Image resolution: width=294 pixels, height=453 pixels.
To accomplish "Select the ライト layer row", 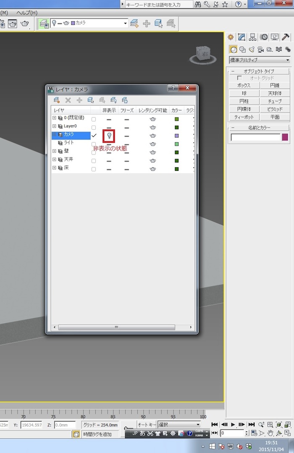I will tap(69, 143).
